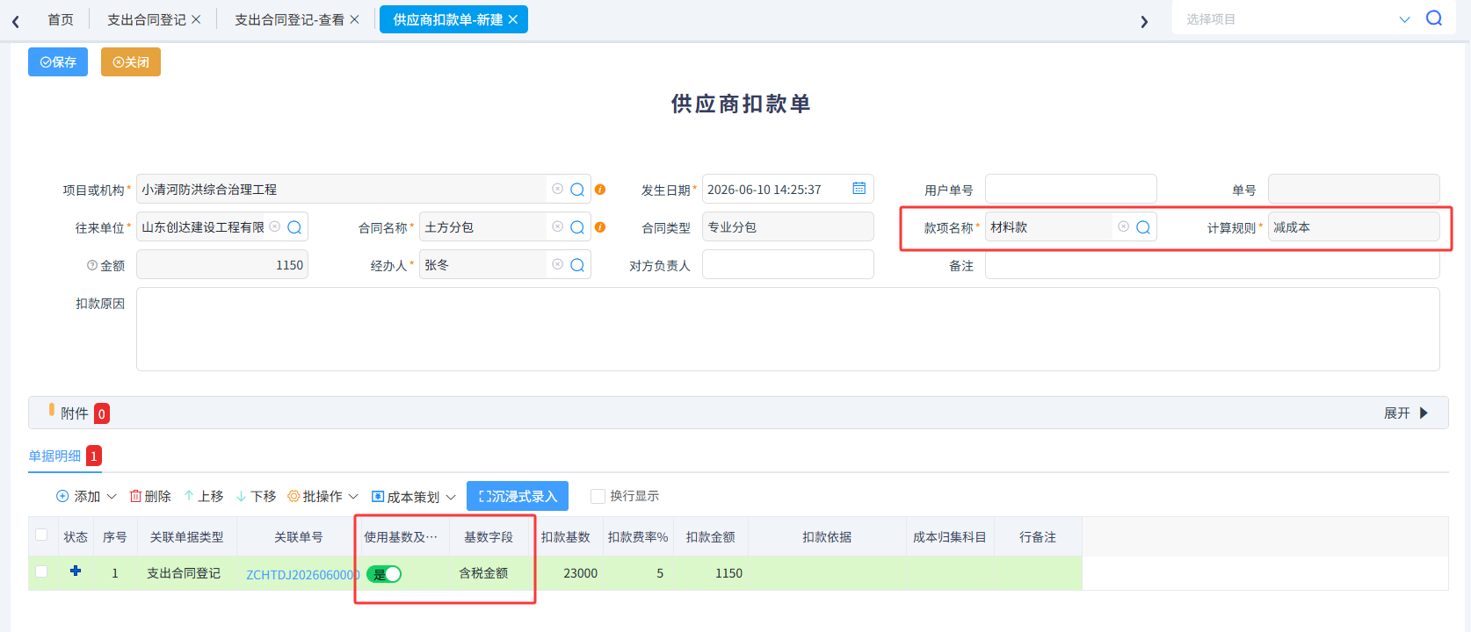Tick the checkbox for row 1 支出合同登记

pos(41,571)
